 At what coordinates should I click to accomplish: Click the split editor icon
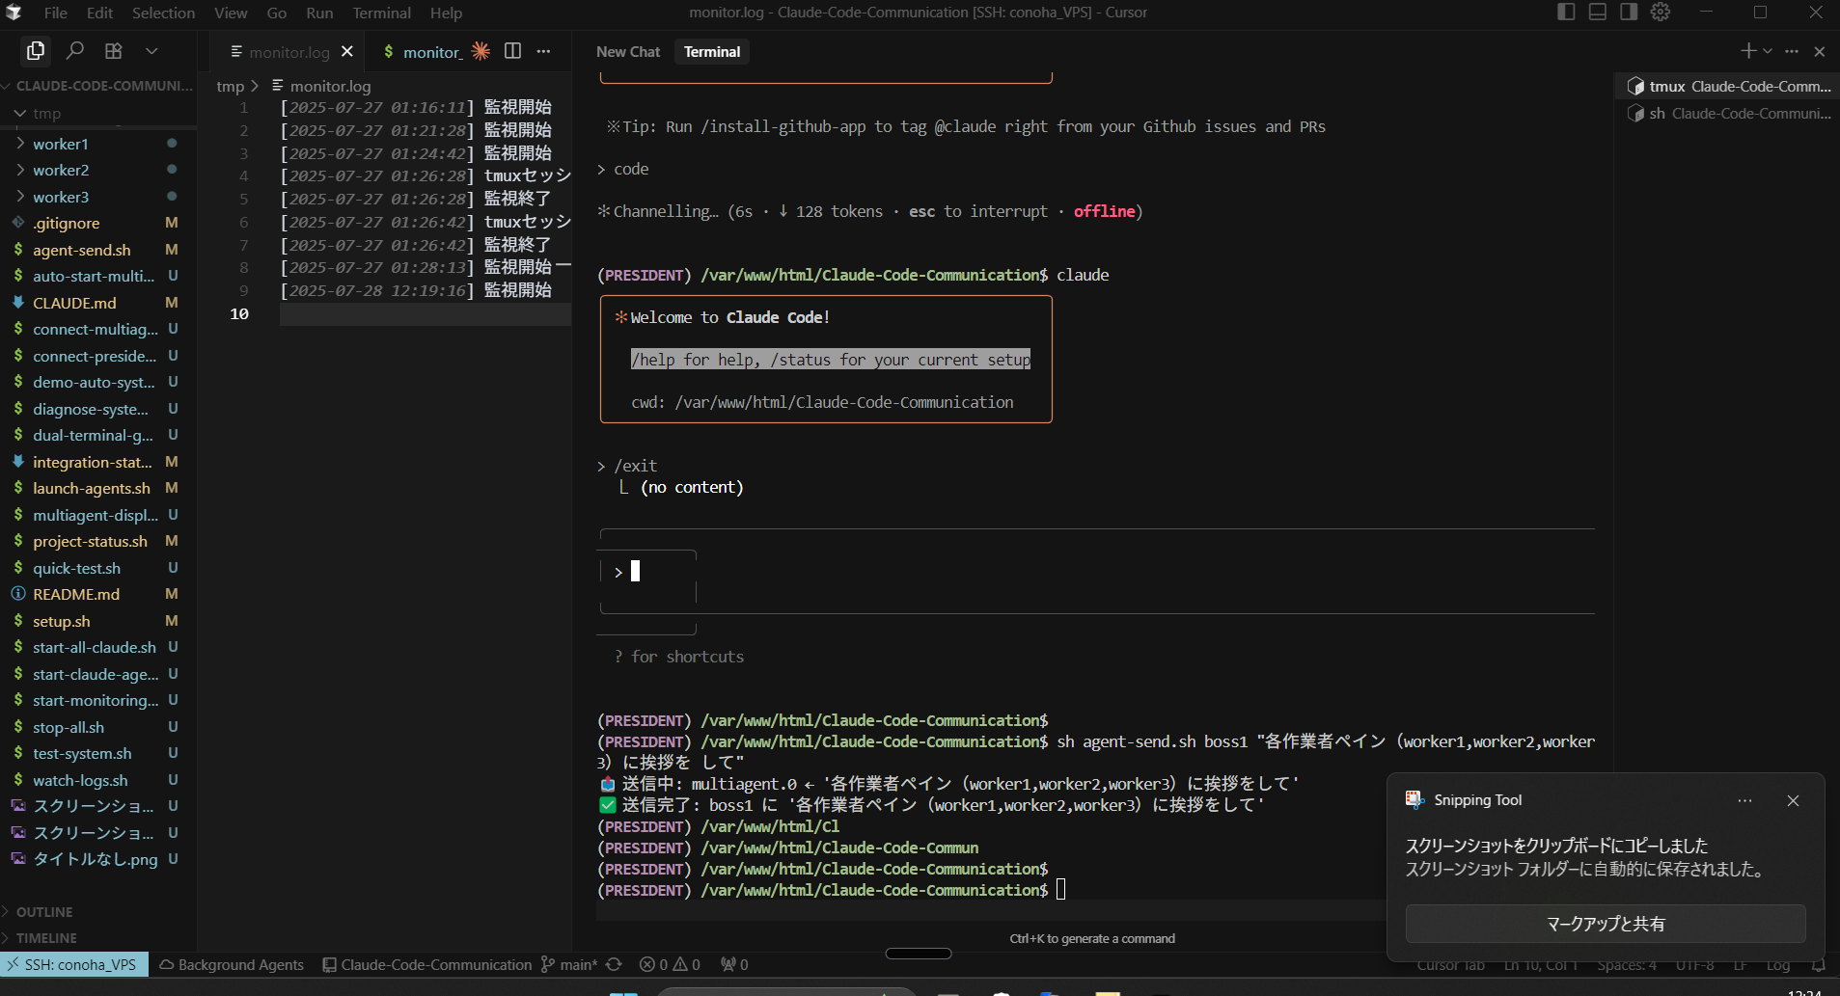coord(513,51)
